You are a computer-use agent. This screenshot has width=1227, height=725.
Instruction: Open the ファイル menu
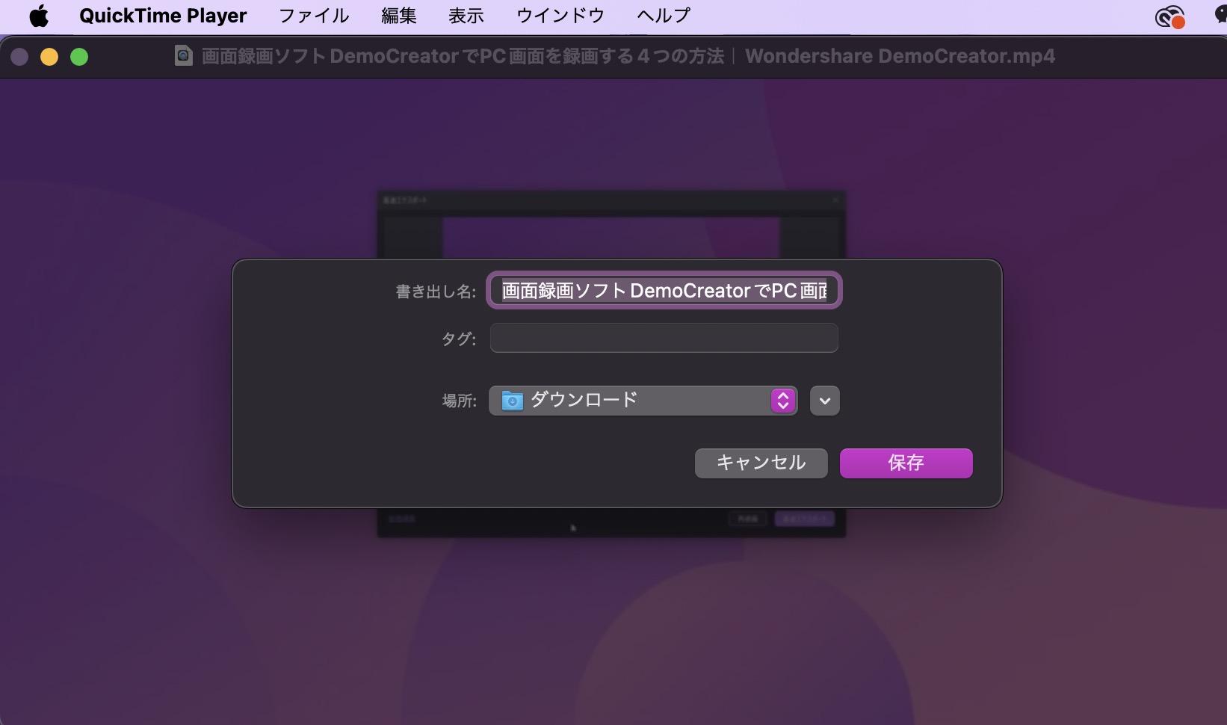pos(313,16)
